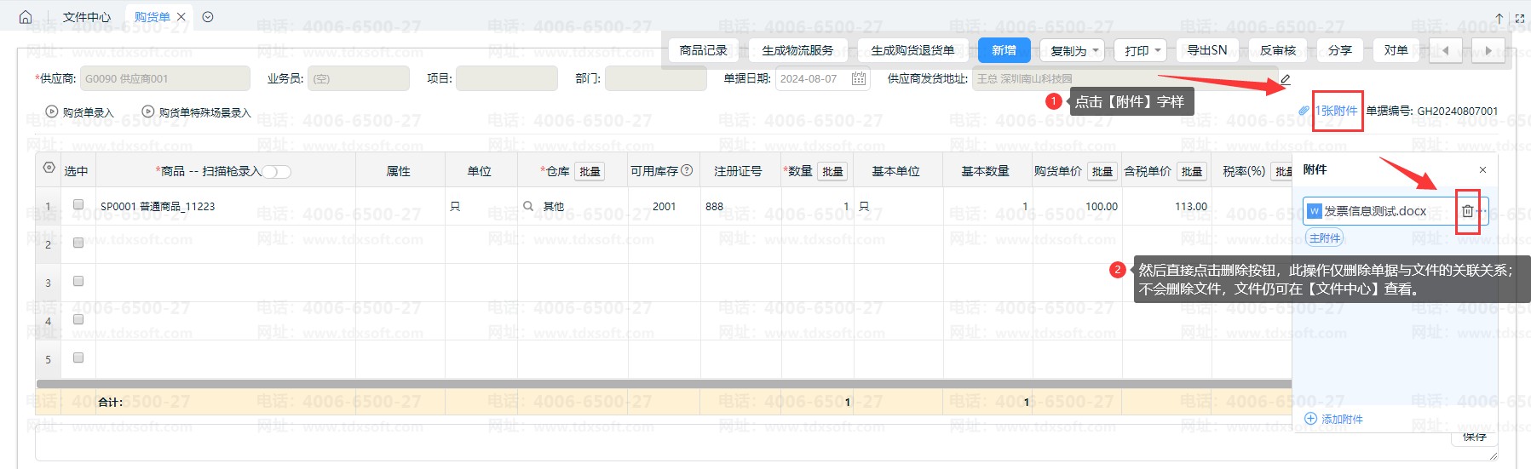The height and width of the screenshot is (469, 1531).
Task: Click the horizontal scrollbar under the table
Action: (x=596, y=384)
